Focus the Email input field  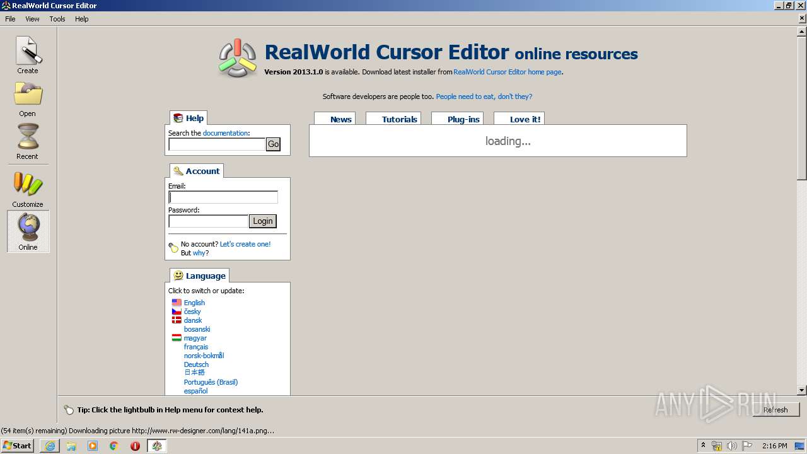(x=223, y=197)
